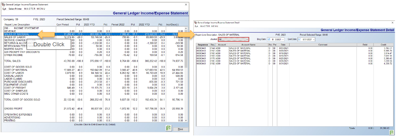Select the COST OF SAMPLES row

pos(94,91)
